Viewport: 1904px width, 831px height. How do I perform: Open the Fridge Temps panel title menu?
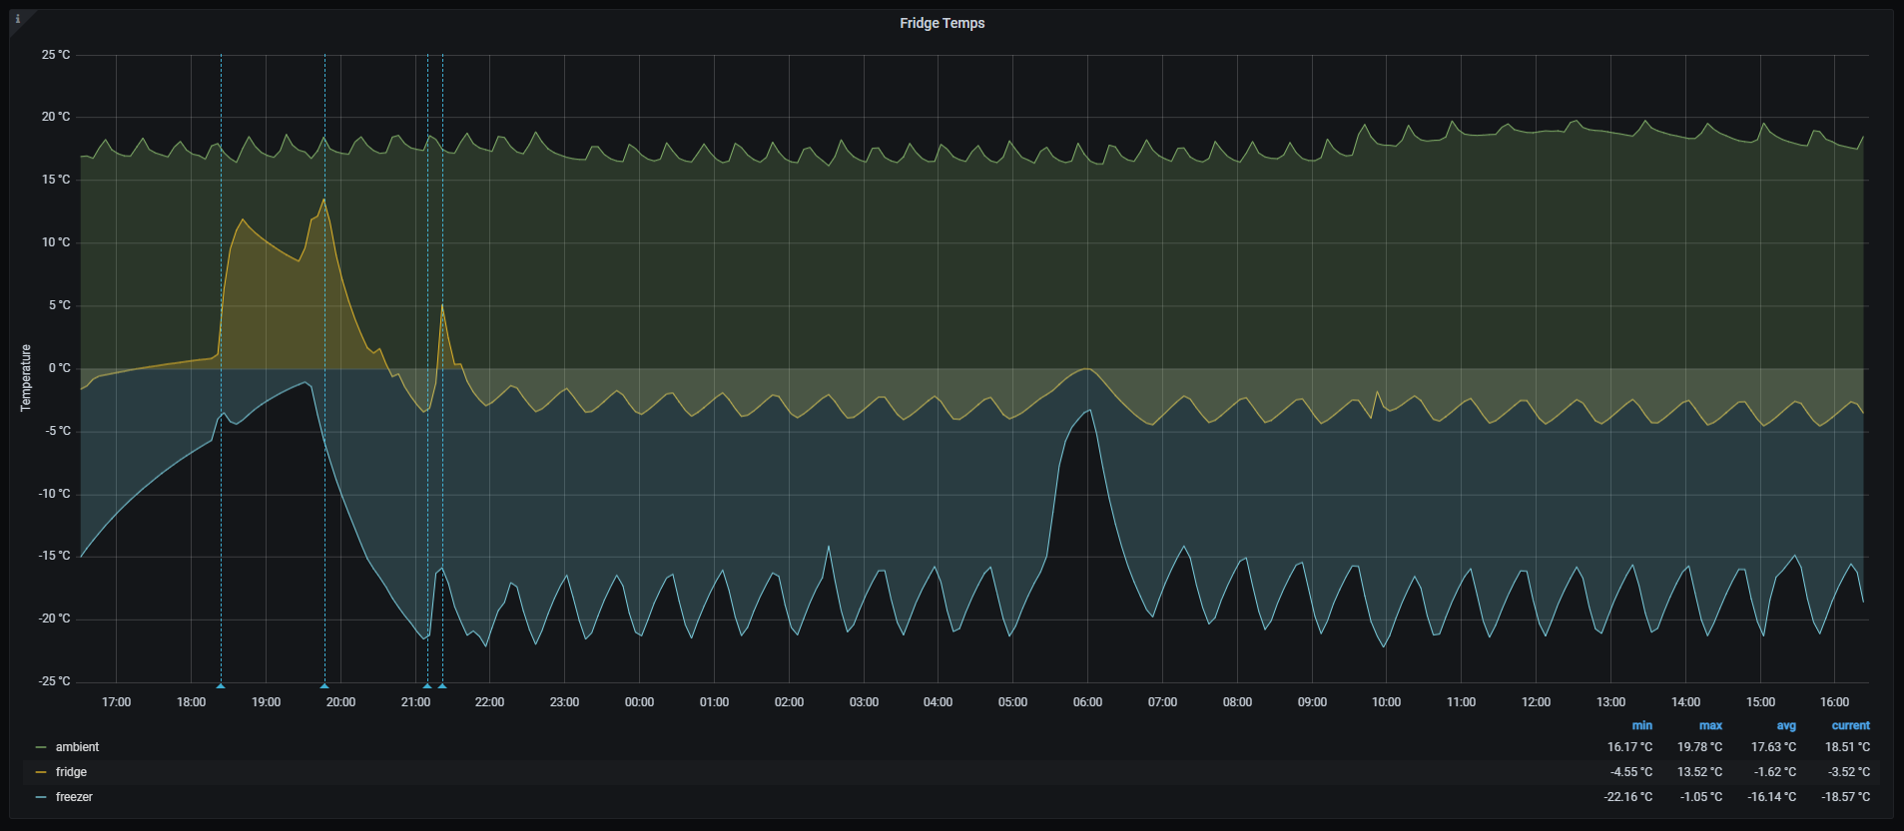942,23
